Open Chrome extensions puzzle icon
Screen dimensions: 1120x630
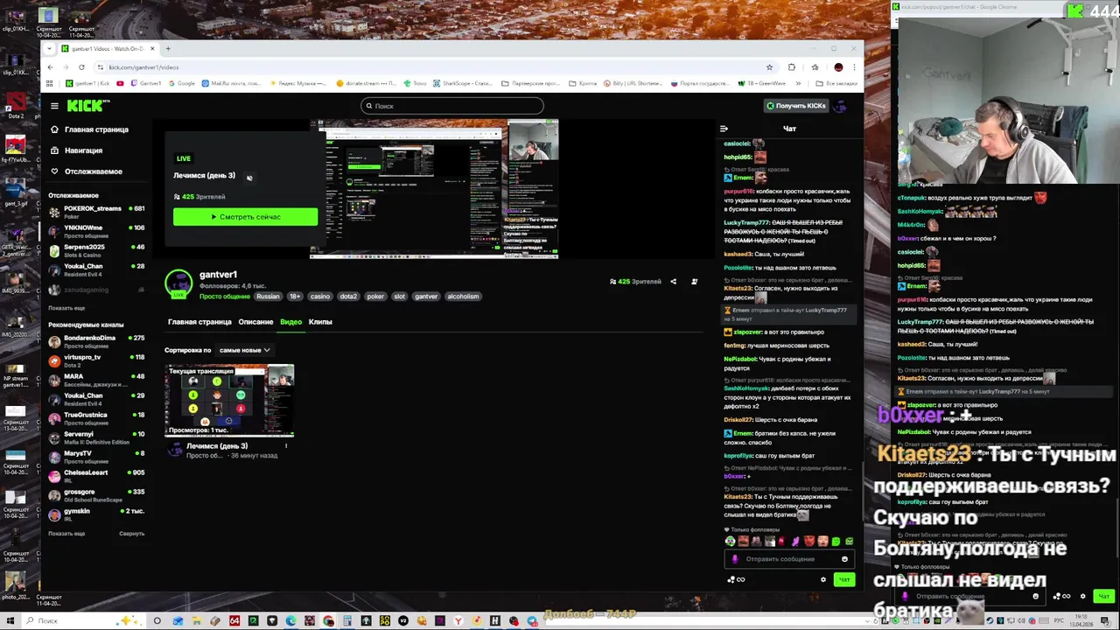click(x=792, y=67)
